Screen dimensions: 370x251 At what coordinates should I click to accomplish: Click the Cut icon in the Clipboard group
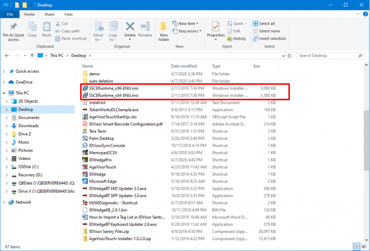click(59, 24)
